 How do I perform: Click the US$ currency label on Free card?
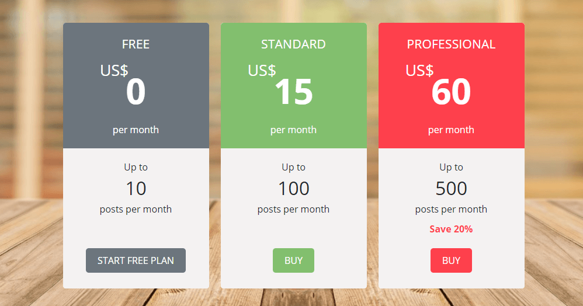(114, 71)
